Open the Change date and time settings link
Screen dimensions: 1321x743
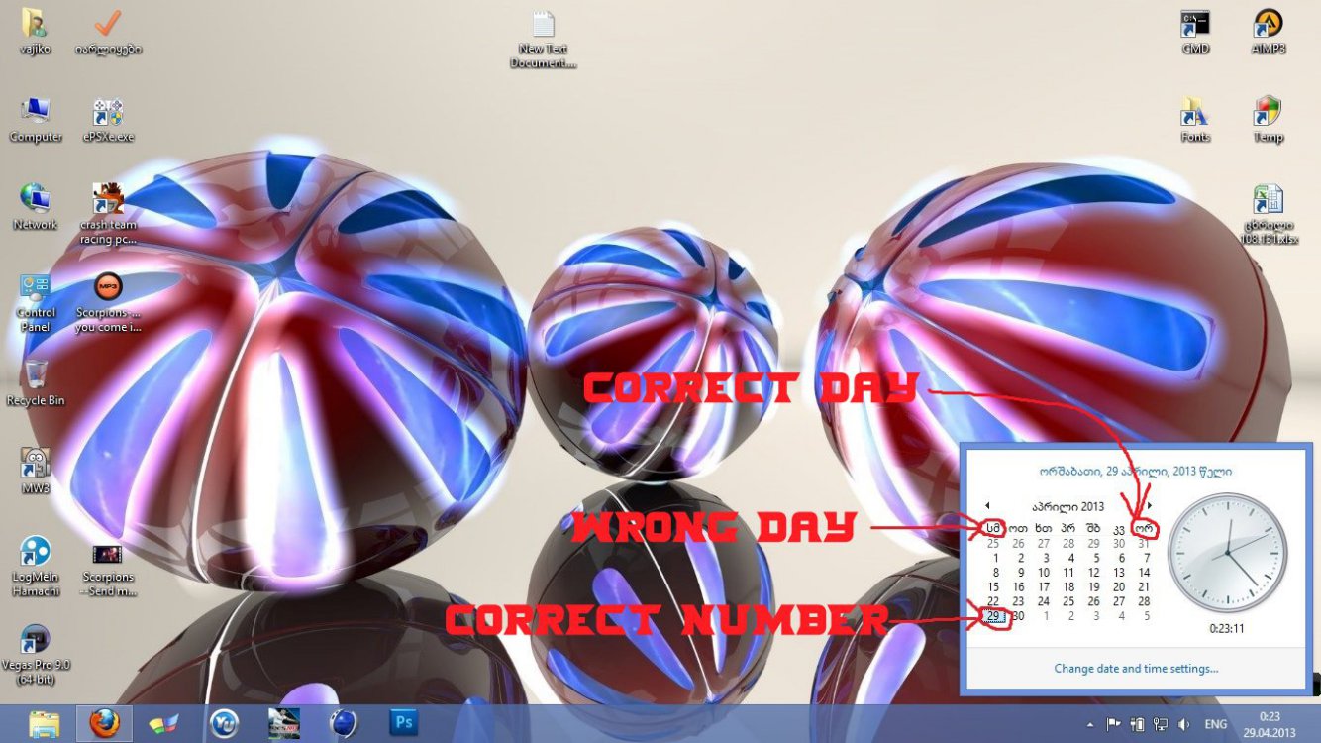coord(1136,668)
